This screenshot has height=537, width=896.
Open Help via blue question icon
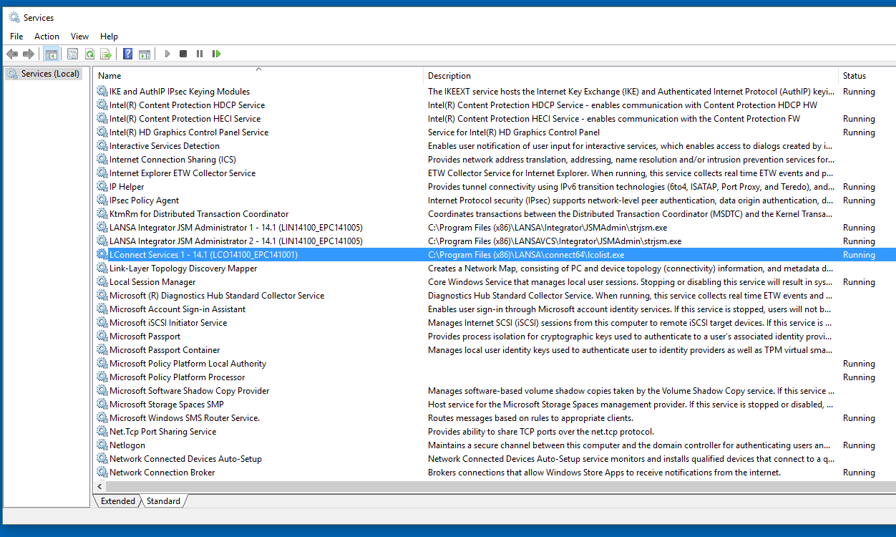pos(127,54)
